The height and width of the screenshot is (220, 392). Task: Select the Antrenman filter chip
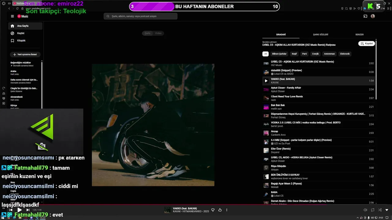330,54
